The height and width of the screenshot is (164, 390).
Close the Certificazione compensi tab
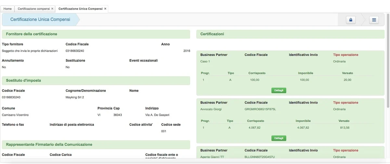click(x=52, y=9)
